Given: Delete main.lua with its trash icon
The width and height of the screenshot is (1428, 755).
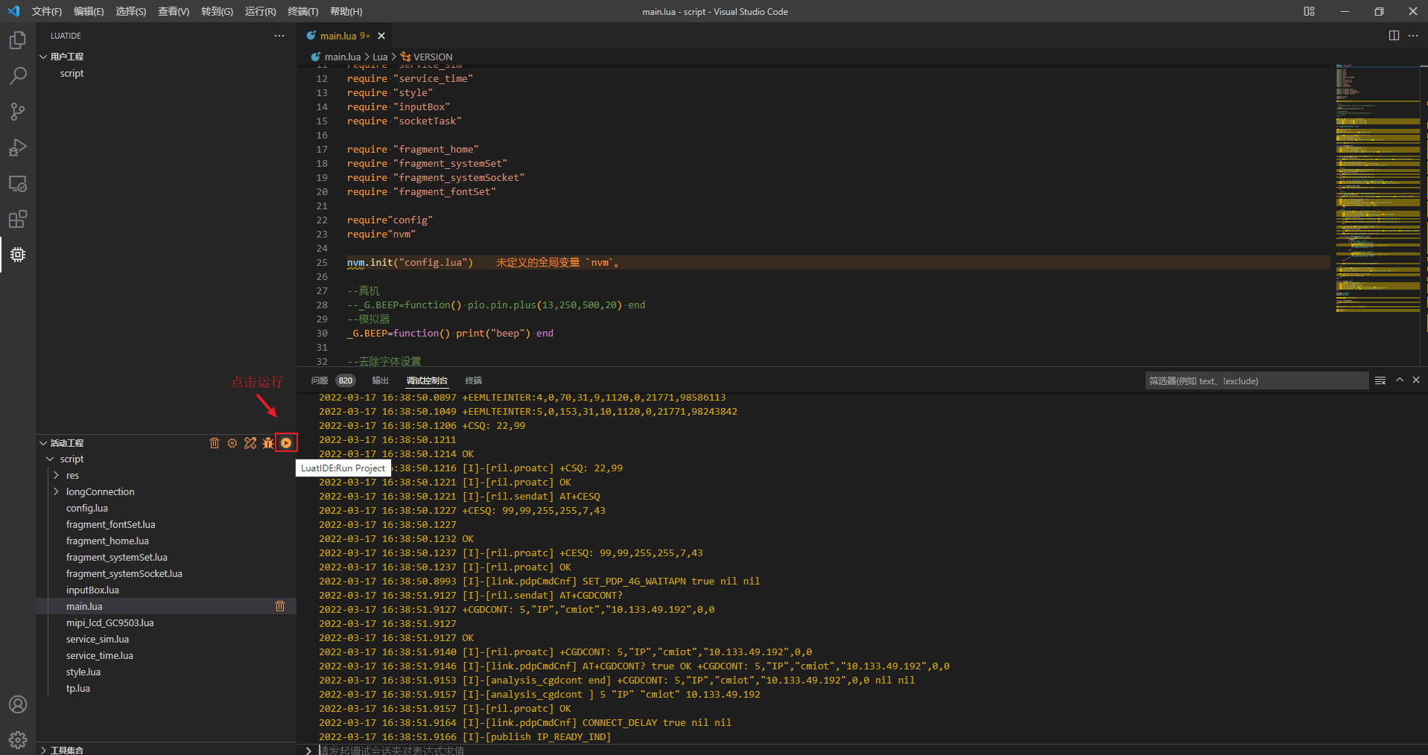Looking at the screenshot, I should (280, 606).
